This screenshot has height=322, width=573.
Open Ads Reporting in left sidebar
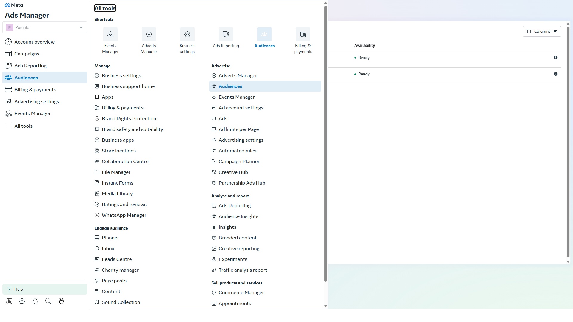point(45,66)
